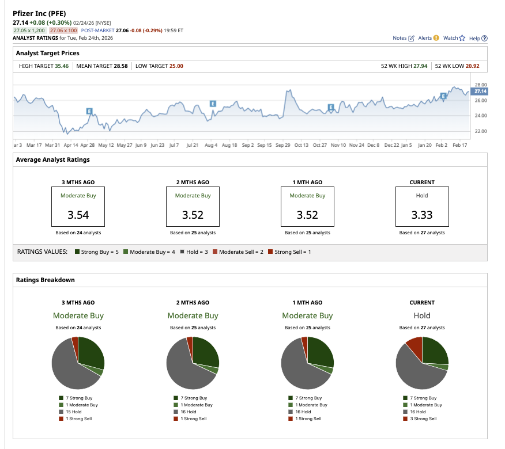Click the 1 Mth Ago rating box 3.52
Image resolution: width=505 pixels, height=449 pixels.
[x=307, y=207]
